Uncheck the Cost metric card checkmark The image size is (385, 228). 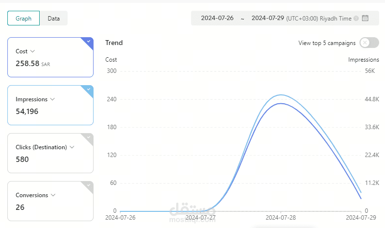[x=89, y=42]
